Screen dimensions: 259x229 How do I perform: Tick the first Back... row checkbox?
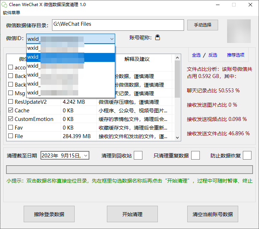(10, 76)
